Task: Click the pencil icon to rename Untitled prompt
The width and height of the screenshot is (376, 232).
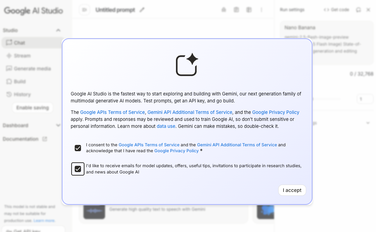Action: [142, 10]
